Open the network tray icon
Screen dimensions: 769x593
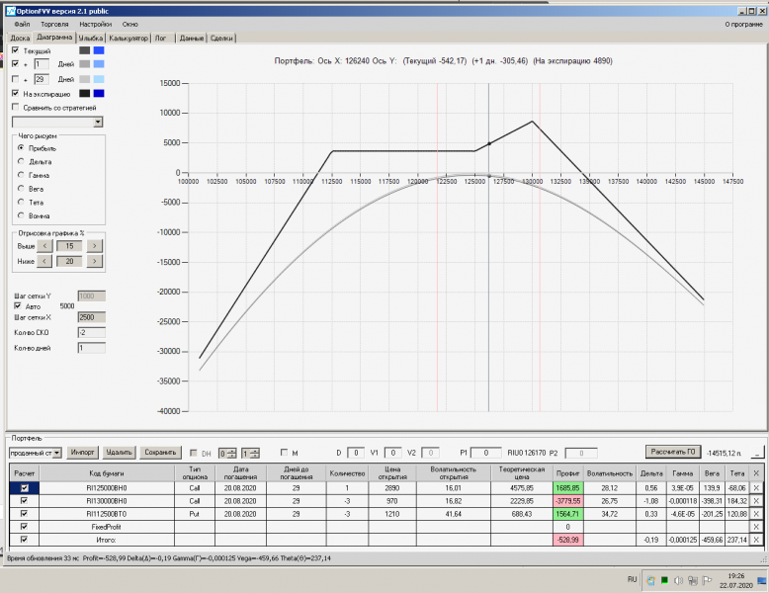[693, 581]
